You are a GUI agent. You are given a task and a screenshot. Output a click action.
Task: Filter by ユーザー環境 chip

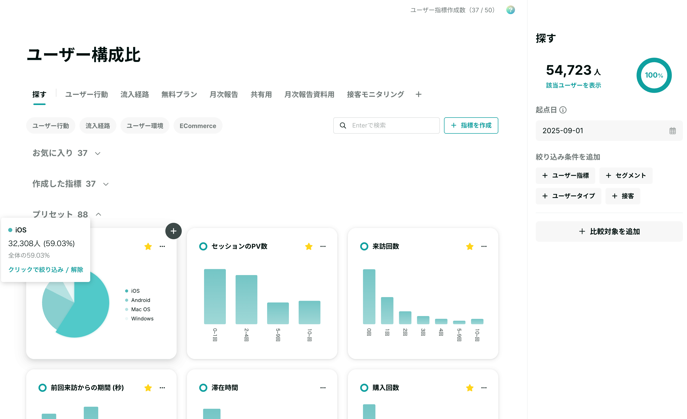pyautogui.click(x=145, y=126)
